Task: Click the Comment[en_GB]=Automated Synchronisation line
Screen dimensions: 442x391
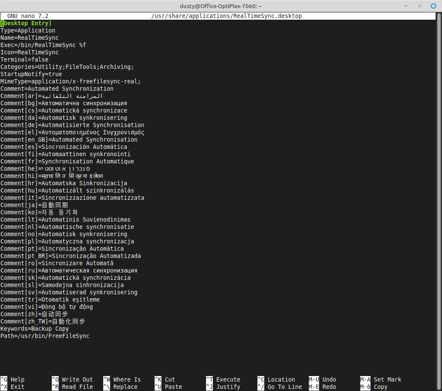Action: 69,139
